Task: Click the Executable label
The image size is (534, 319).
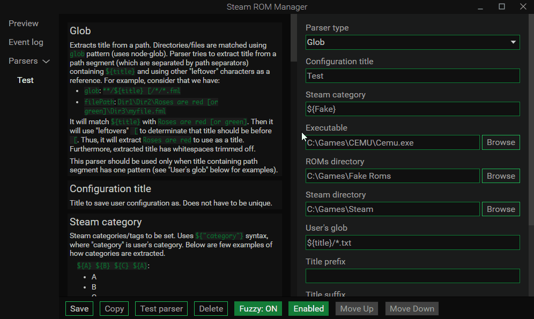Action: (x=327, y=128)
